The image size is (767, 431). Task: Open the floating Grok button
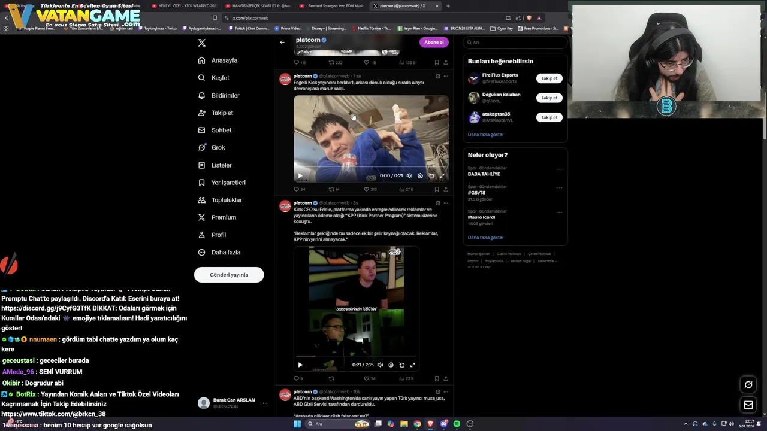748,384
